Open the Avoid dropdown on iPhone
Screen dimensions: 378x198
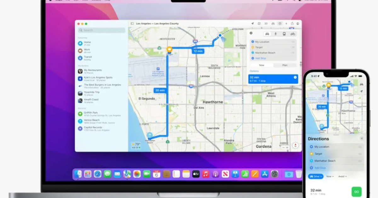(343, 177)
